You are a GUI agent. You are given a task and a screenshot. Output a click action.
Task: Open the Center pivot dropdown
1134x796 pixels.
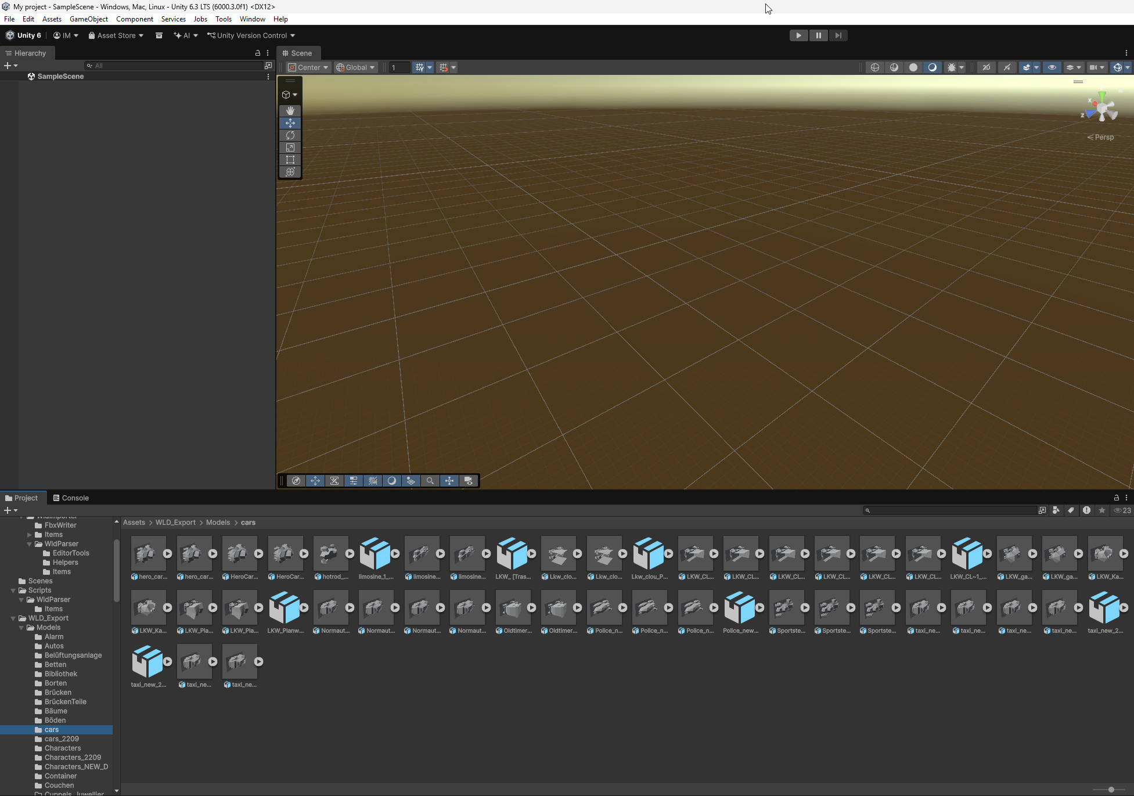click(x=309, y=67)
